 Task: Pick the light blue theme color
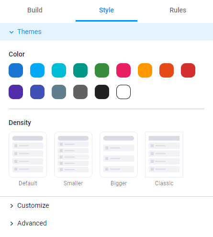(37, 70)
